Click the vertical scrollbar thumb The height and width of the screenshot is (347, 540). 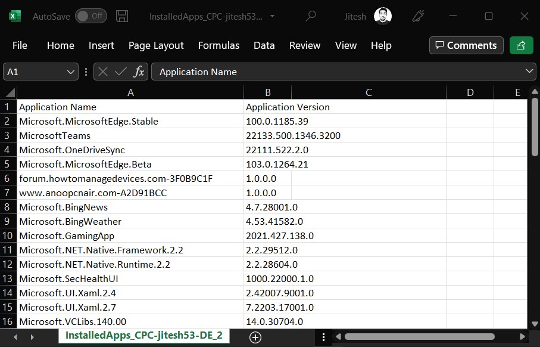tap(535, 127)
